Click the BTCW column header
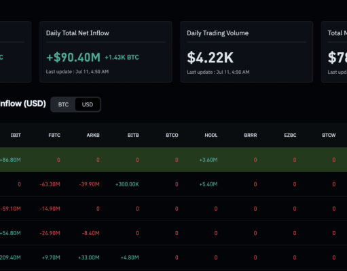Viewport: 347px width, 271px height. tap(329, 135)
